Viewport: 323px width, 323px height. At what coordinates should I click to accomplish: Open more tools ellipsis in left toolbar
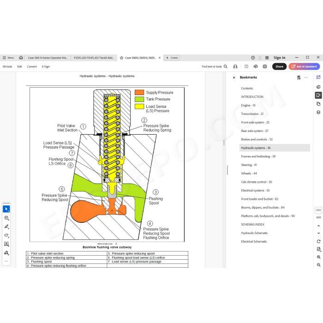click(6, 261)
